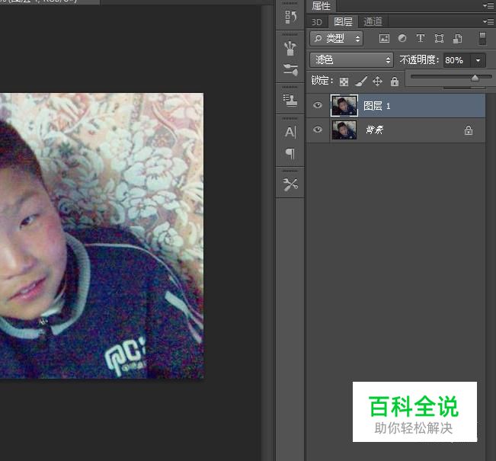Select the 图层 tab
Image resolution: width=496 pixels, height=461 pixels.
pyautogui.click(x=343, y=21)
